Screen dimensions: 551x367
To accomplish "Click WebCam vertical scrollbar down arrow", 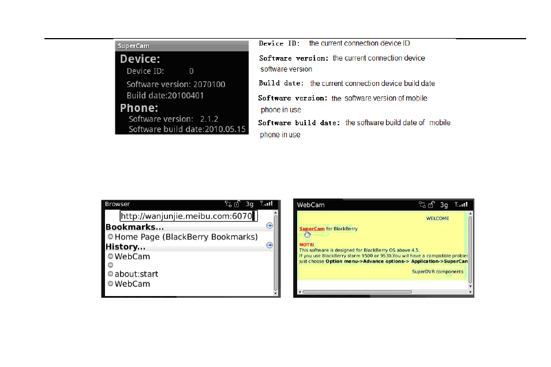I will [470, 286].
